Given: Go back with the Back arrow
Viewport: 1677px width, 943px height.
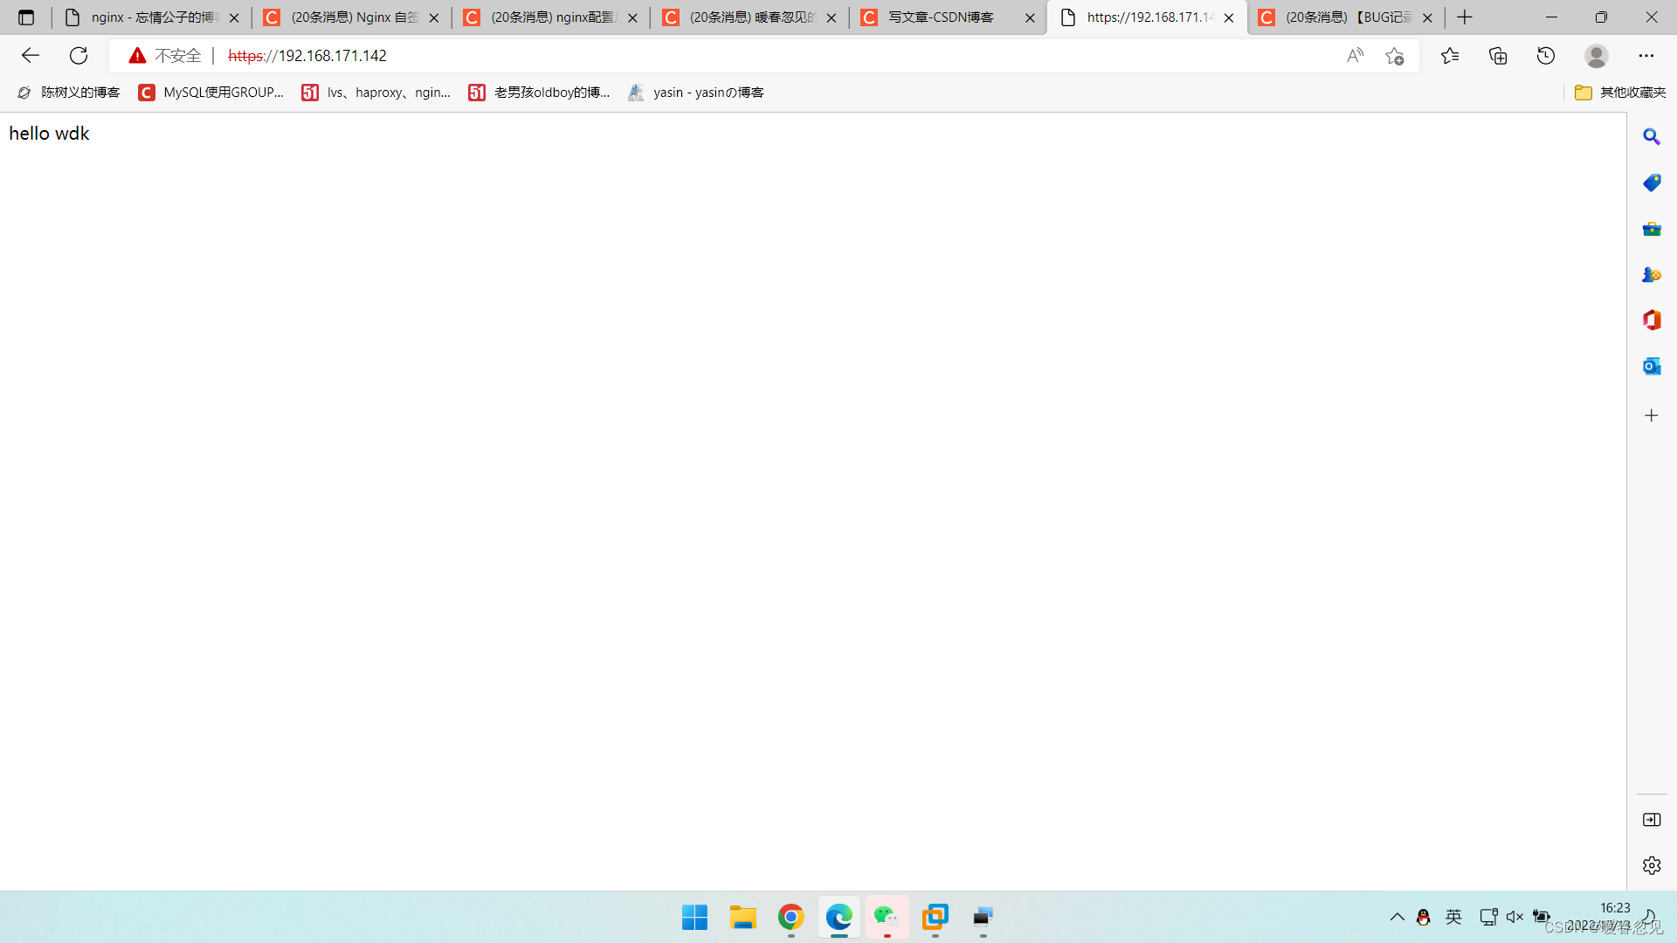Looking at the screenshot, I should (x=31, y=56).
